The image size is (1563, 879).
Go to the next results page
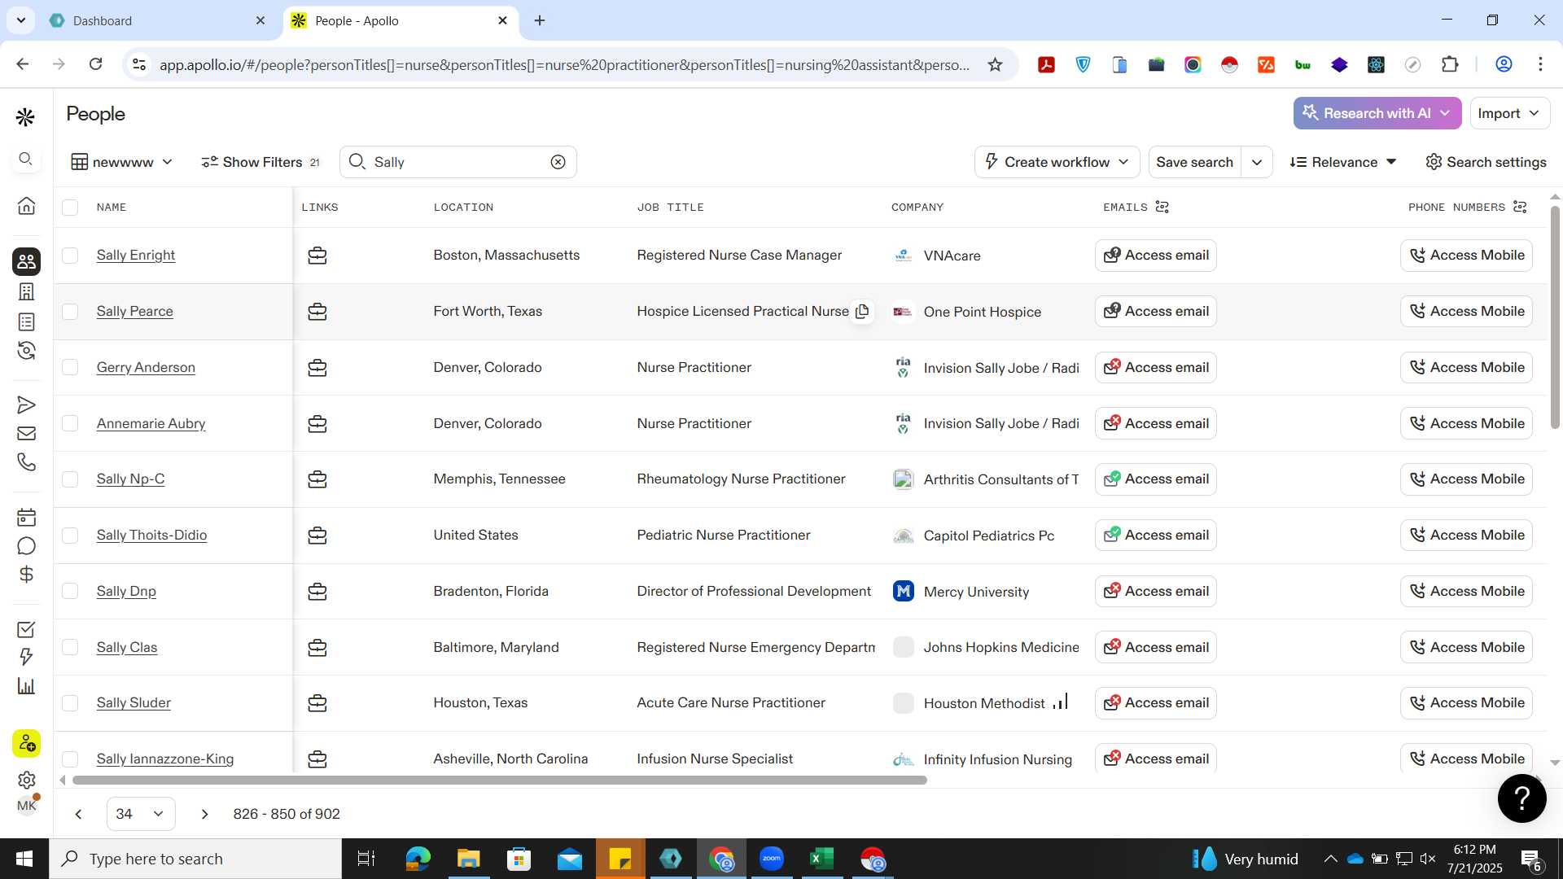pos(204,814)
